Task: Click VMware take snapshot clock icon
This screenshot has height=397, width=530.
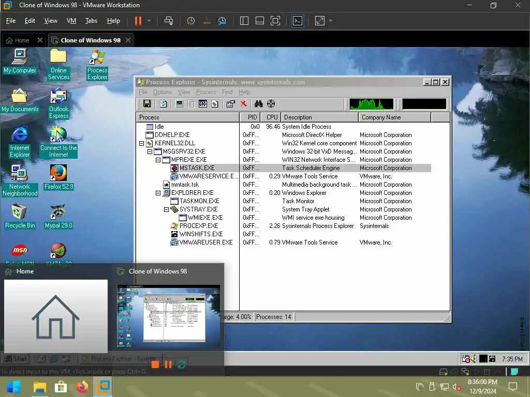Action: coord(190,21)
